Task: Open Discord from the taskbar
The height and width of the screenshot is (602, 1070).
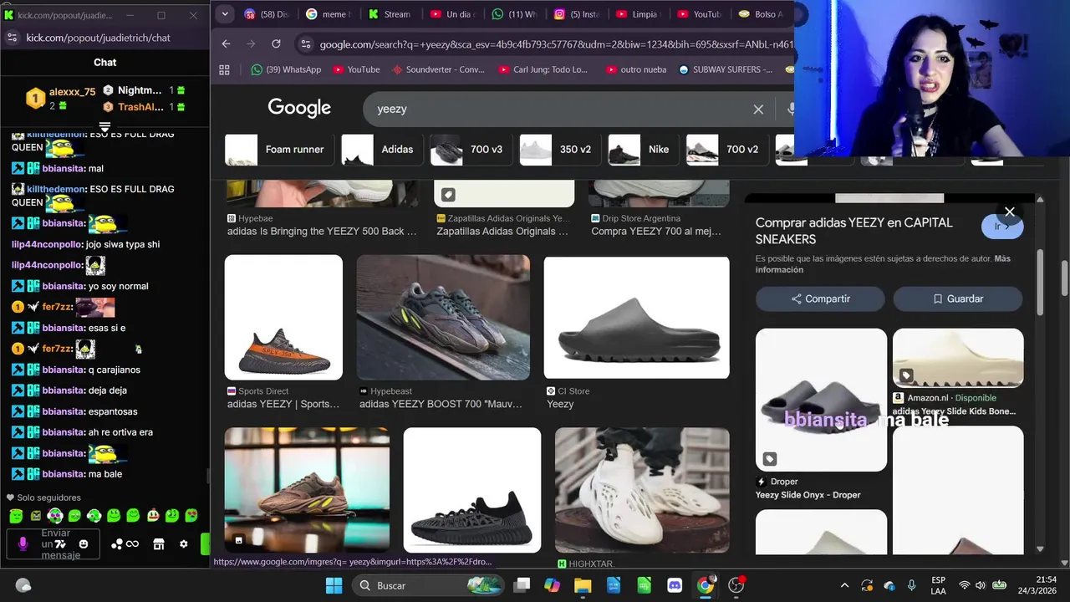Action: 675,585
